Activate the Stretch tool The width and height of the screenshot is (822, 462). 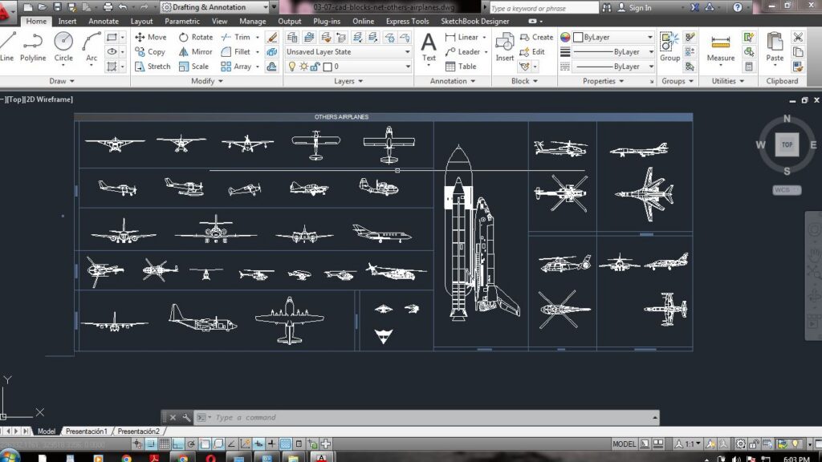pyautogui.click(x=153, y=67)
